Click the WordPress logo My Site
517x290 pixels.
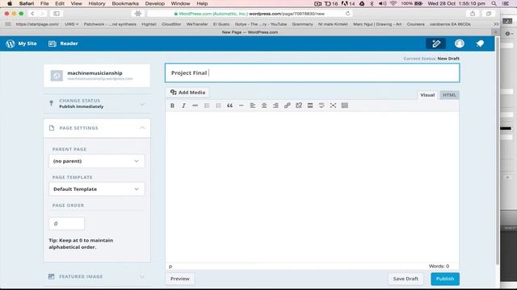point(21,43)
